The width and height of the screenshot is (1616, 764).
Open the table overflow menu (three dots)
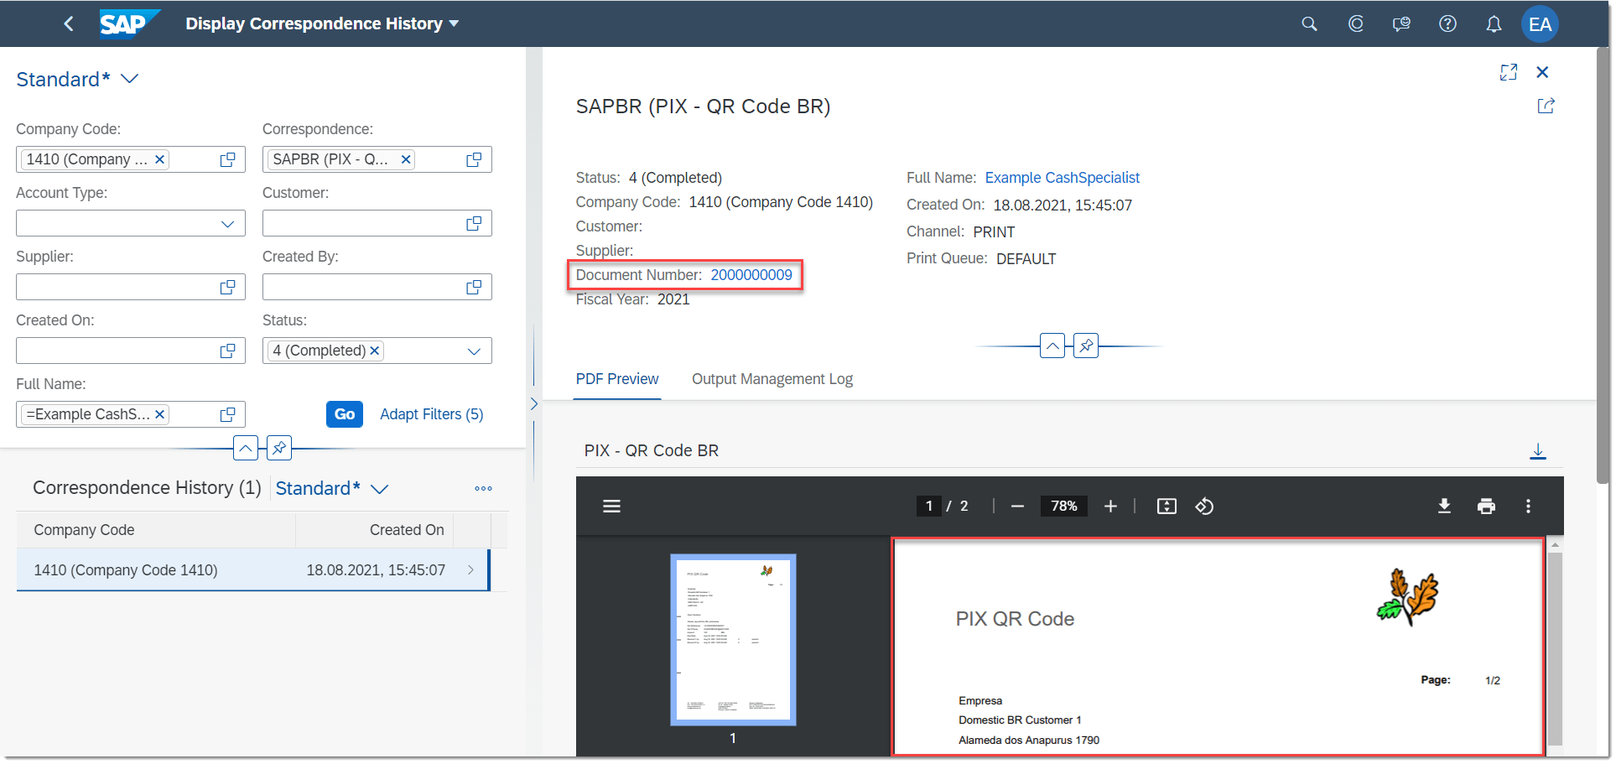(483, 488)
